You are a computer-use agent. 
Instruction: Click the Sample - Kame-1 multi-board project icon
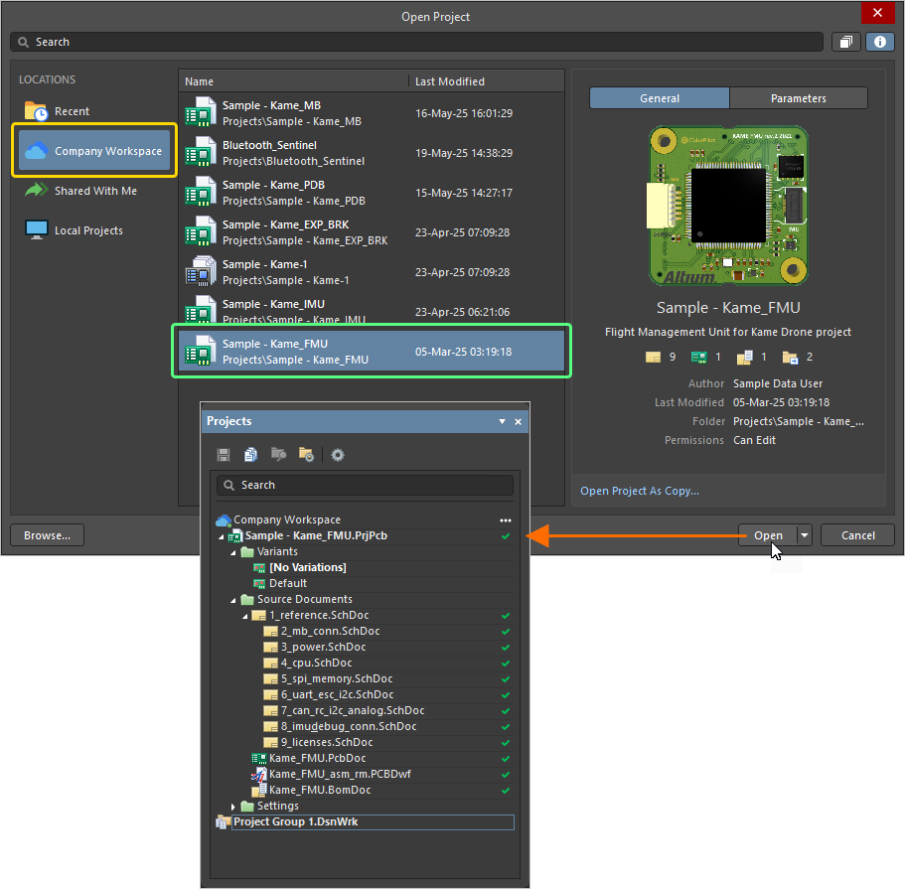(201, 271)
